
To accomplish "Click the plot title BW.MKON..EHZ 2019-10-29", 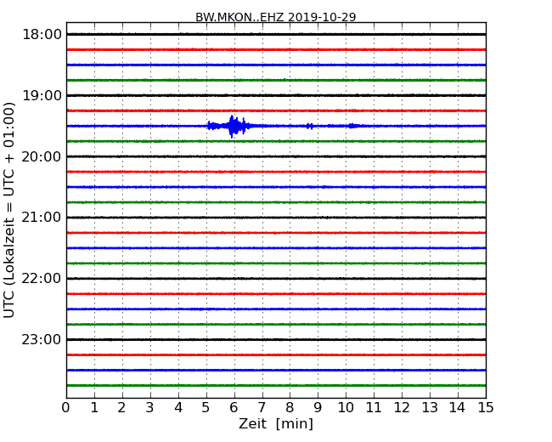I will tap(276, 16).
